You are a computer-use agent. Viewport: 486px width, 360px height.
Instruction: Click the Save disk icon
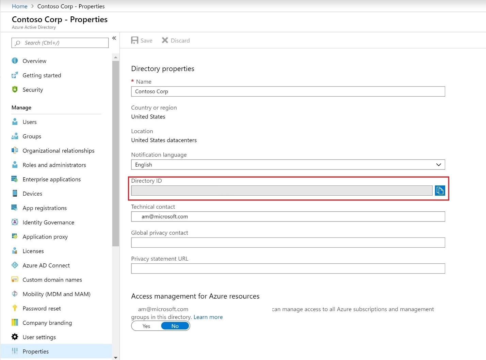click(135, 40)
